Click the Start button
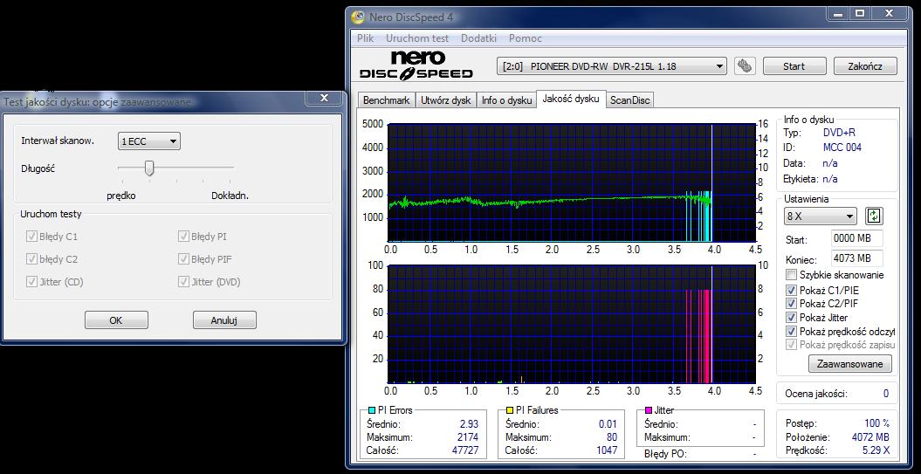This screenshot has width=921, height=474. point(794,66)
